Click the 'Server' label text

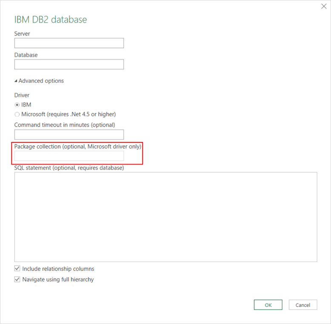tap(22, 34)
